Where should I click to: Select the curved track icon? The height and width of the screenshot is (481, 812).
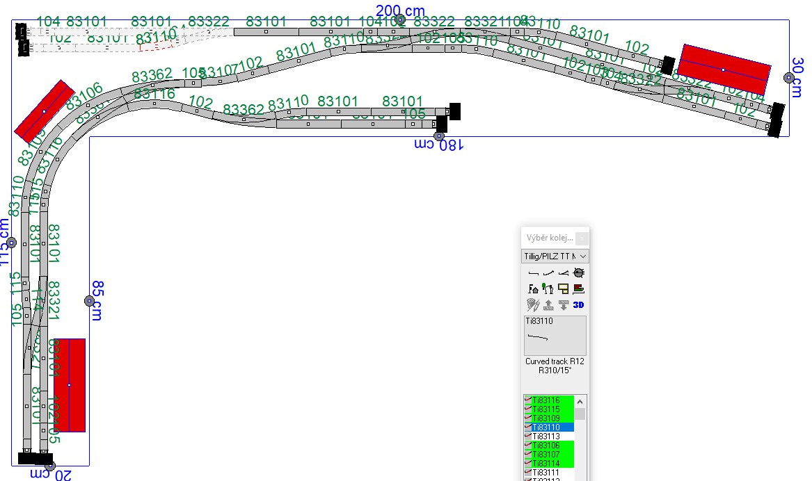pyautogui.click(x=549, y=273)
